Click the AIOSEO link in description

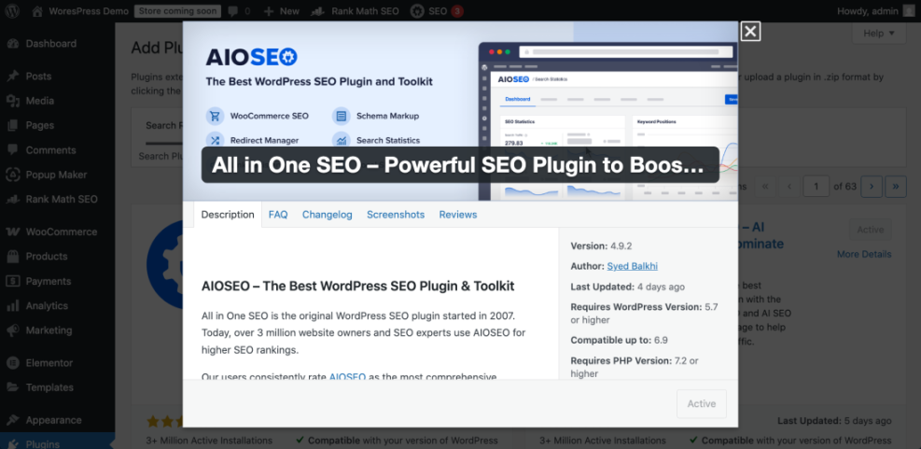[x=347, y=377]
